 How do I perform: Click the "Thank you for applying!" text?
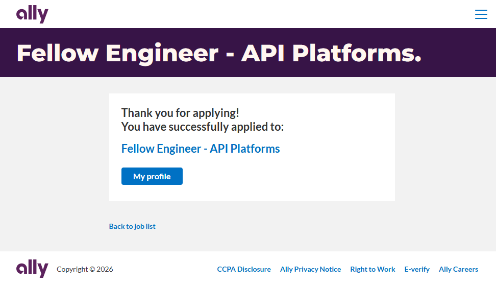tap(180, 113)
